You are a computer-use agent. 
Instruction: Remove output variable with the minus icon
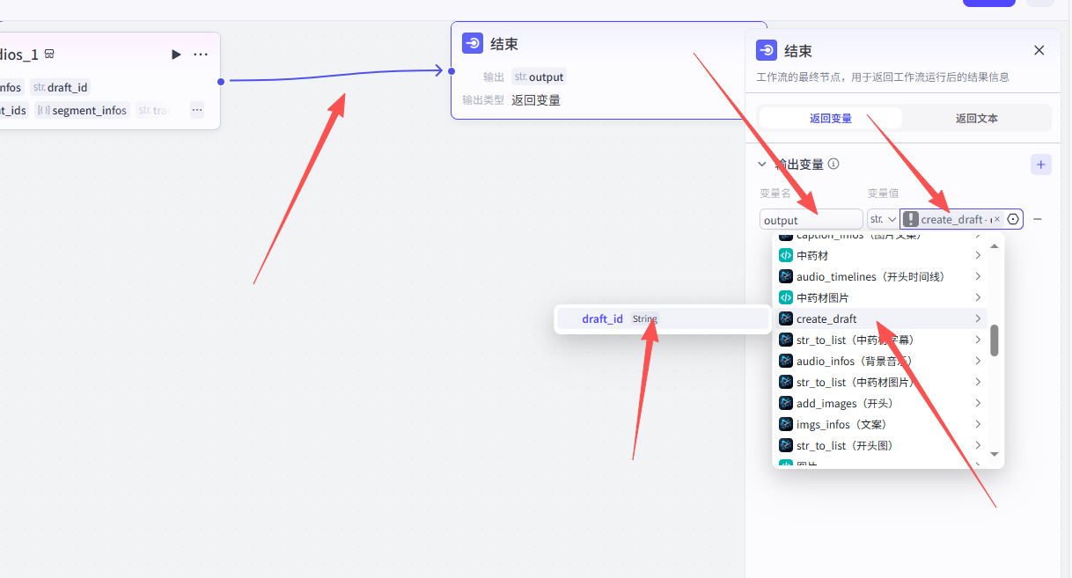(1038, 219)
